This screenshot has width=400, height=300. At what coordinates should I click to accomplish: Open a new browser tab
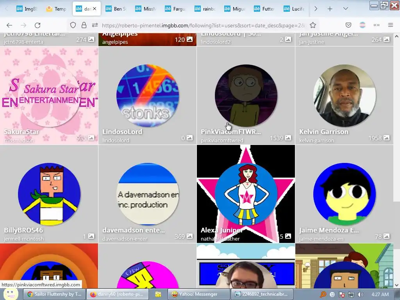[x=330, y=9]
